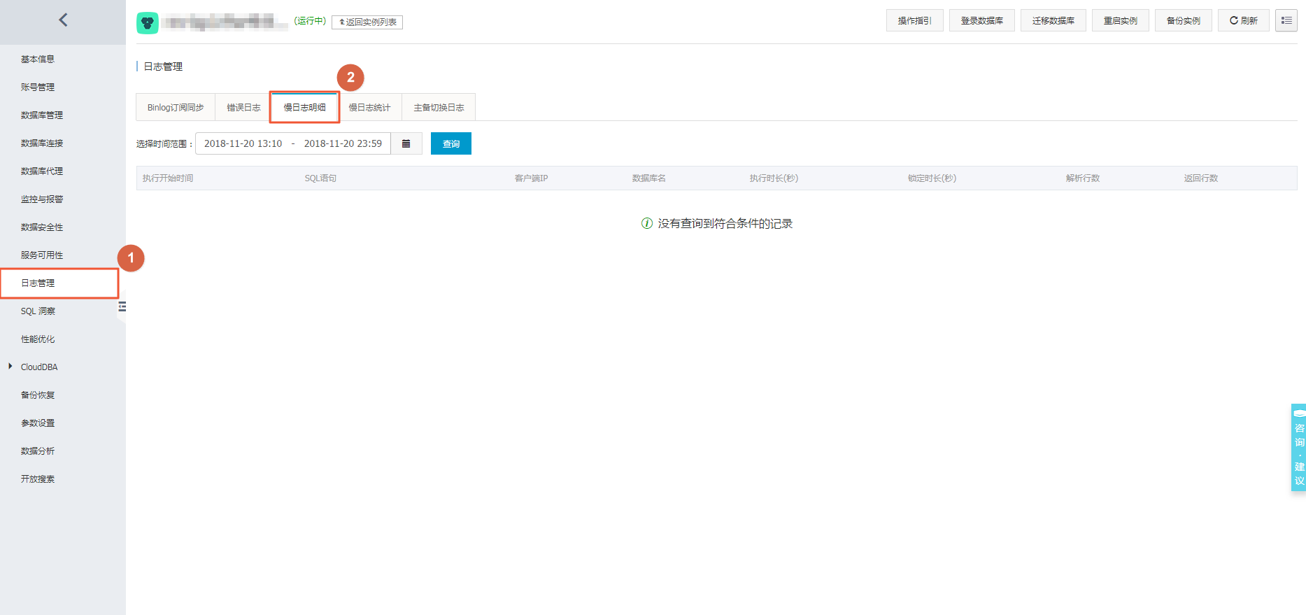Click the back chevron arrow in sidebar

click(x=63, y=20)
